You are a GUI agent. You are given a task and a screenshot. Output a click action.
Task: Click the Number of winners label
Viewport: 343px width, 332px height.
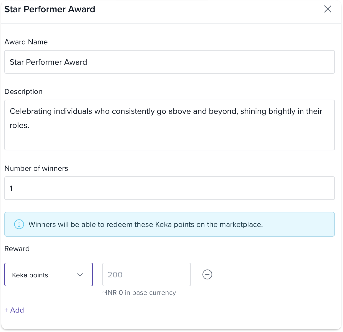coord(36,168)
